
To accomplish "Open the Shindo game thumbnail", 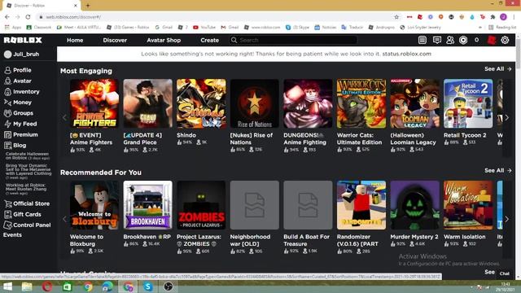I will coord(201,103).
